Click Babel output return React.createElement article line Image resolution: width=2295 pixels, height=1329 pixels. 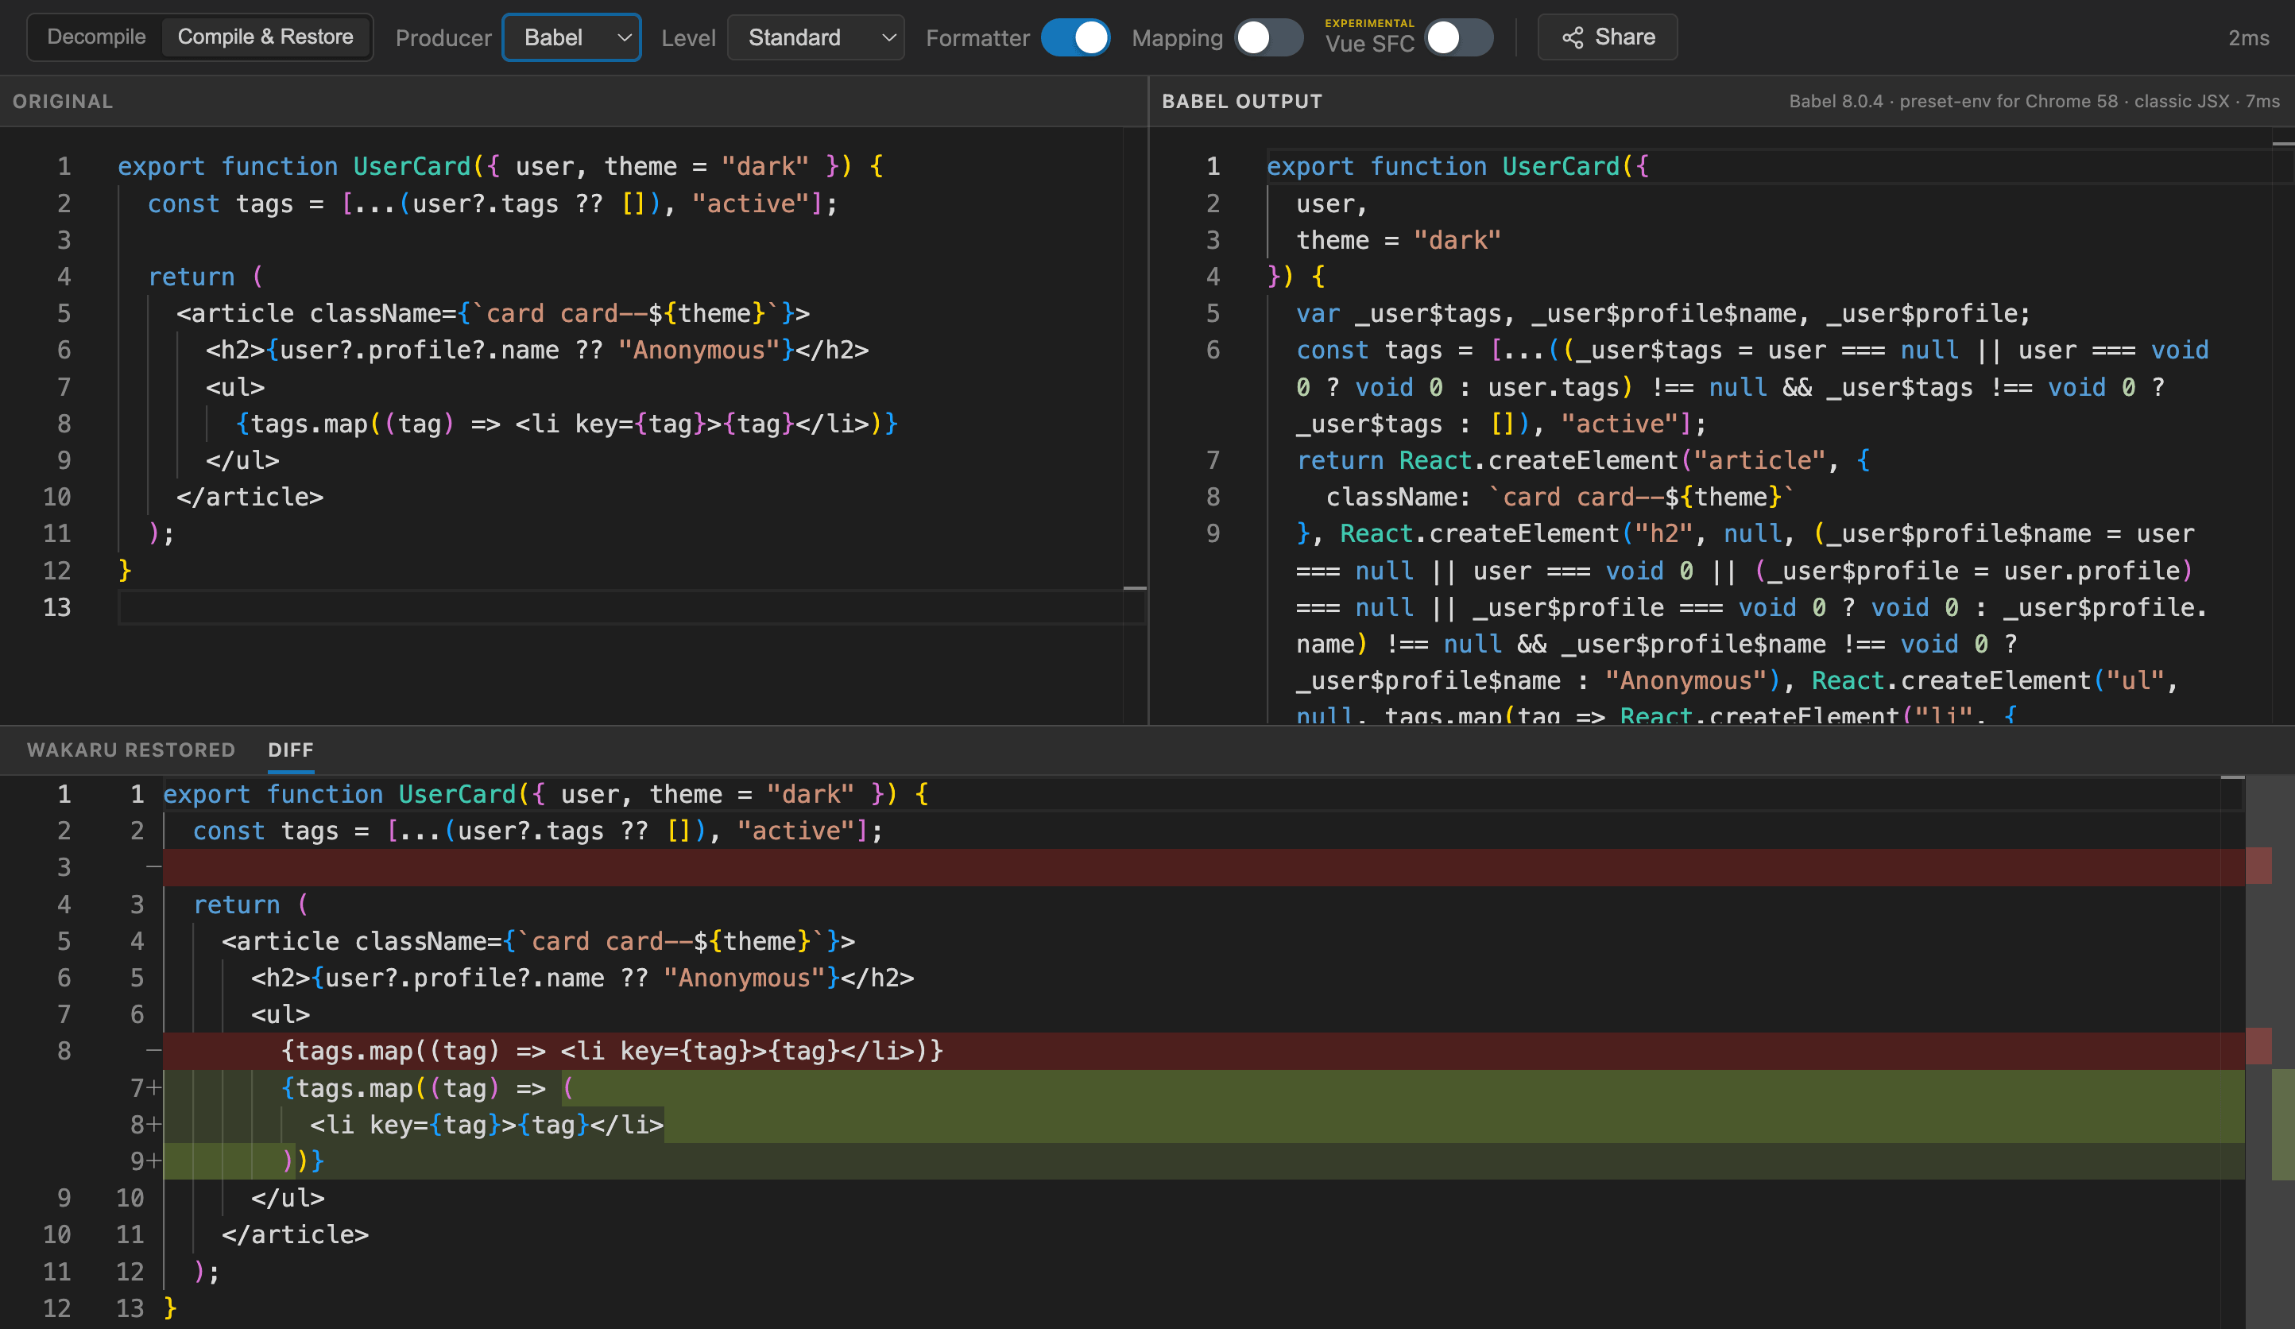1583,460
